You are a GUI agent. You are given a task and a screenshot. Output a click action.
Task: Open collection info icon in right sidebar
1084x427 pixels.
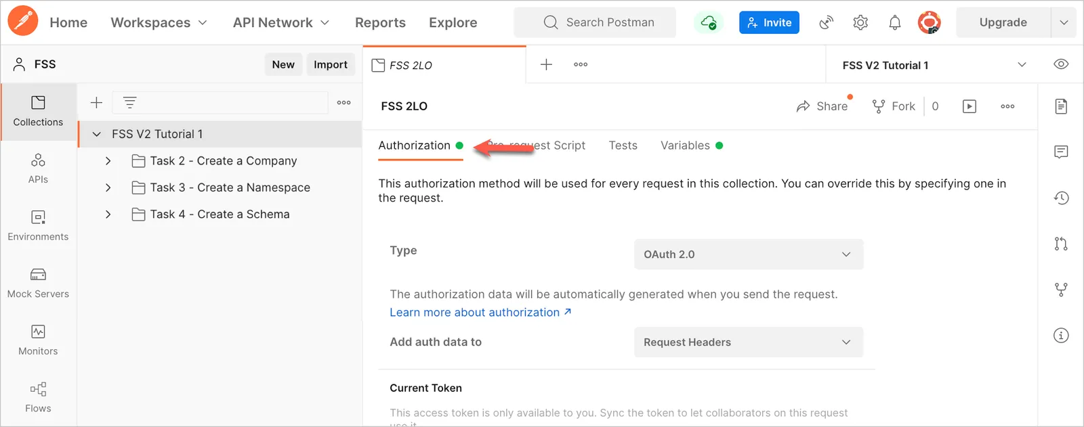pos(1061,335)
